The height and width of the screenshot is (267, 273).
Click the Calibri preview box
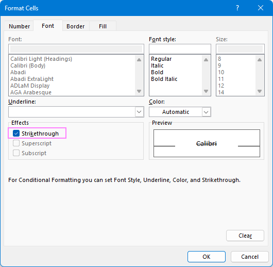pyautogui.click(x=207, y=143)
